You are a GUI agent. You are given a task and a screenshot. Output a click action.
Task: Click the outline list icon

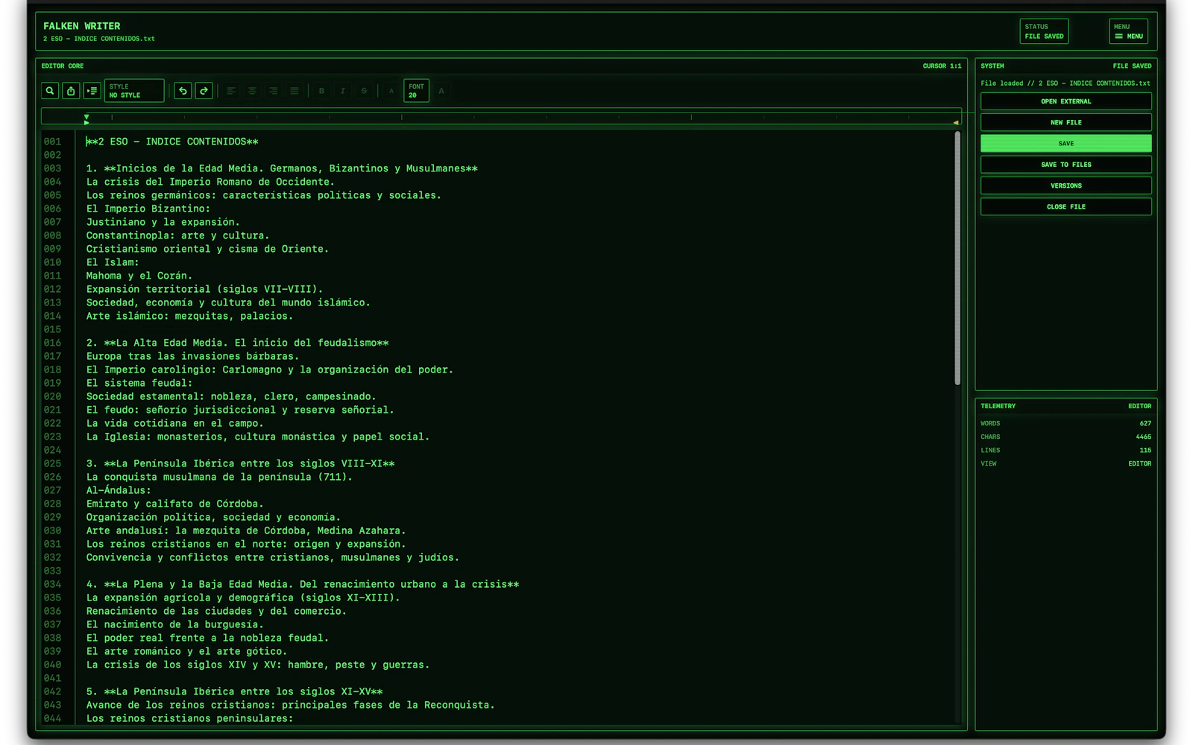coord(92,91)
